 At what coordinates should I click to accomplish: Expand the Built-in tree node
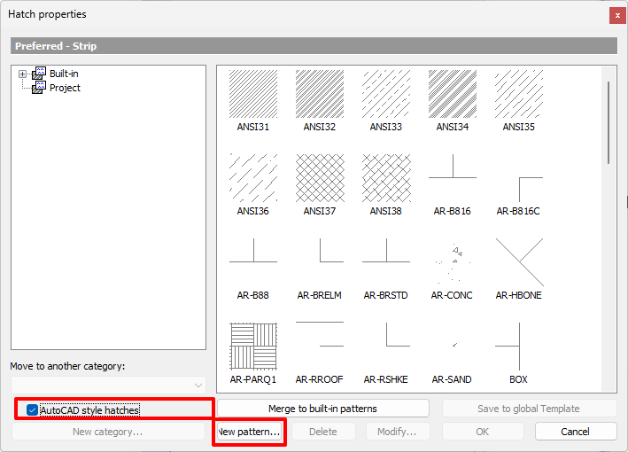point(22,74)
